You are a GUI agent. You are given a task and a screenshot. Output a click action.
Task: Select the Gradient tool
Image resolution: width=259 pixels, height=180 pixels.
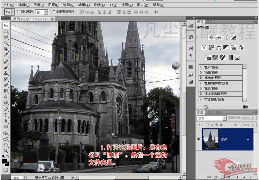6,91
